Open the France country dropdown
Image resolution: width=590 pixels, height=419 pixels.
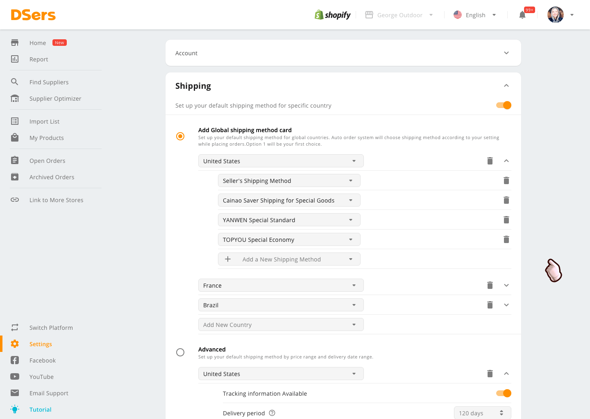click(281, 285)
